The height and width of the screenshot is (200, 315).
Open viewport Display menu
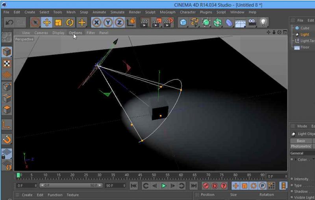click(58, 33)
